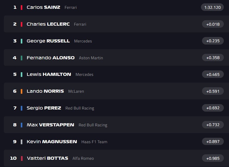Click Lando Norris's +0.591 gap badge
The width and height of the screenshot is (229, 167).
pos(213,91)
